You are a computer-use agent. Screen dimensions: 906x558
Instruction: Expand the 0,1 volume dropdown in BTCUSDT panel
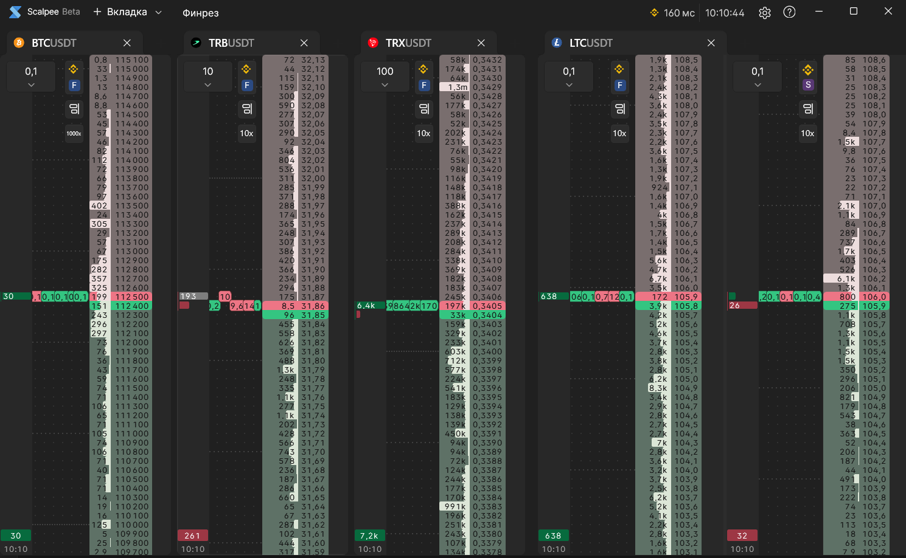coord(31,77)
